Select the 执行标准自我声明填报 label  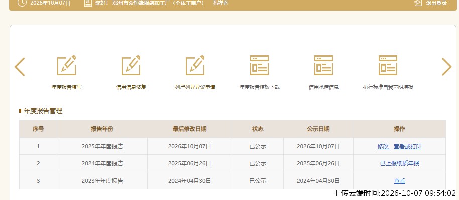coord(388,87)
